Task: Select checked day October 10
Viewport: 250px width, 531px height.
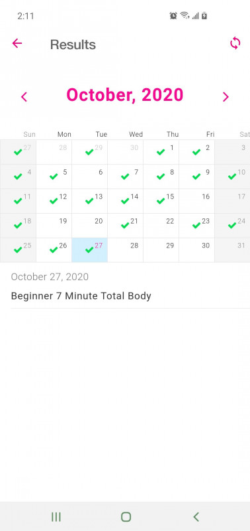Action: click(232, 177)
